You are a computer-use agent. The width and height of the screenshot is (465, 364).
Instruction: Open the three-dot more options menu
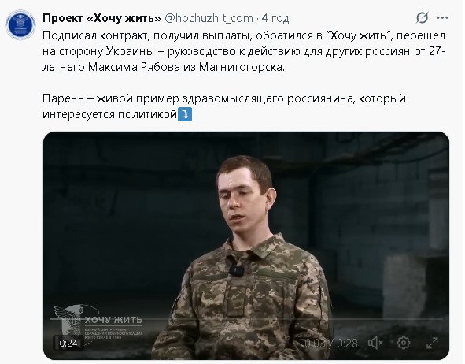tap(442, 18)
